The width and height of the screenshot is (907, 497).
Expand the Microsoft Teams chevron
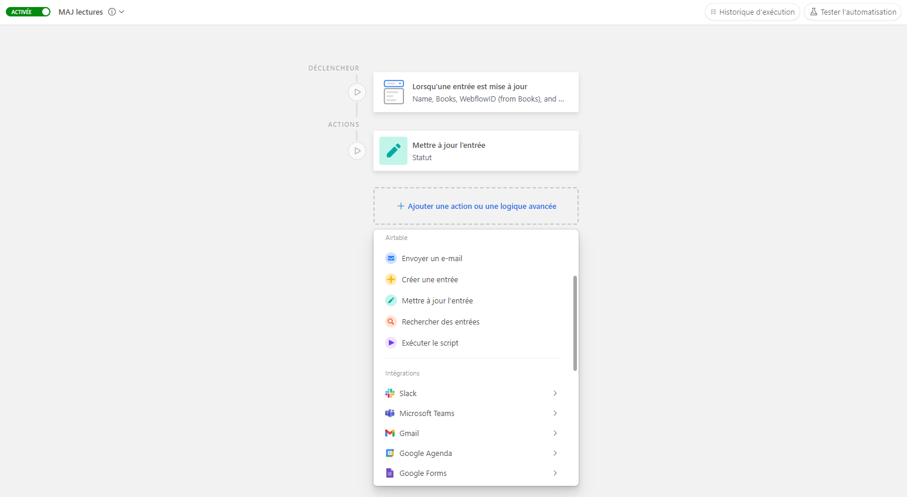point(555,413)
